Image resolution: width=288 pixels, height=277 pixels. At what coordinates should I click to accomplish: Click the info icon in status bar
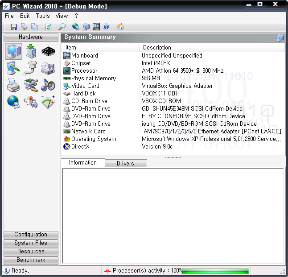[x=6, y=271]
